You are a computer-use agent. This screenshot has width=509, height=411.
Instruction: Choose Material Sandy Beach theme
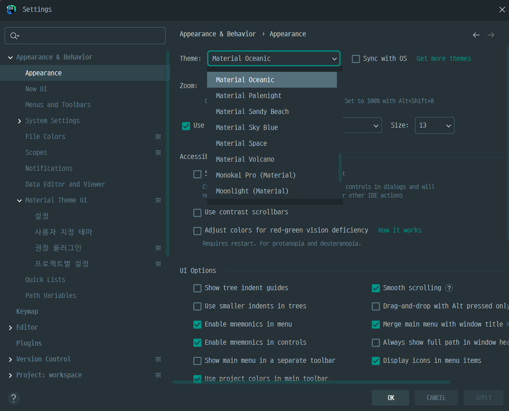pos(272,112)
